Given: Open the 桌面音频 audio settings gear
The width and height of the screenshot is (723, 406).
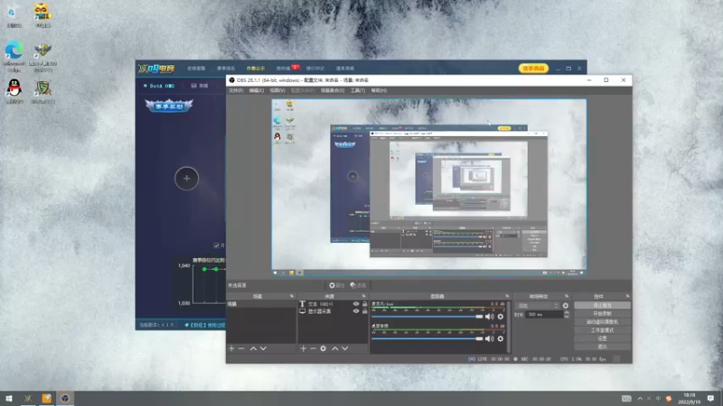Looking at the screenshot, I should 501,339.
